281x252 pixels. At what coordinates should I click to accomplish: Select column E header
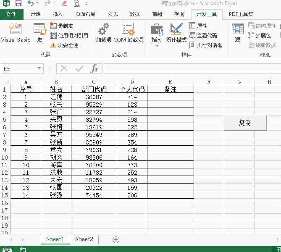(x=171, y=82)
